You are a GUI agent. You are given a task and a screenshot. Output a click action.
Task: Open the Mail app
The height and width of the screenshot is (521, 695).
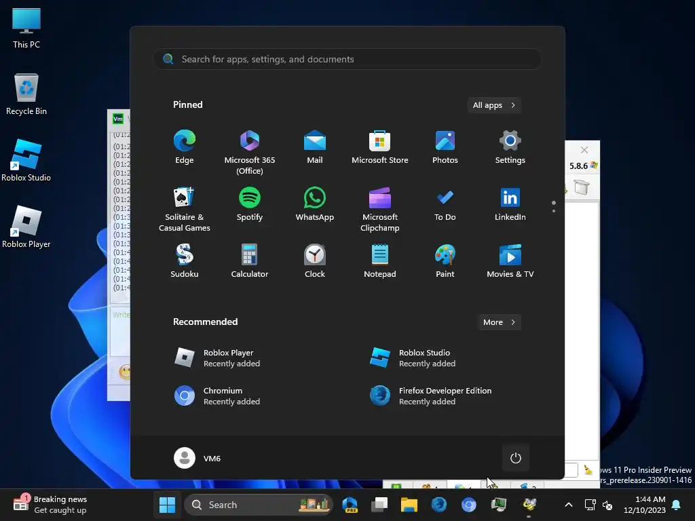click(315, 147)
